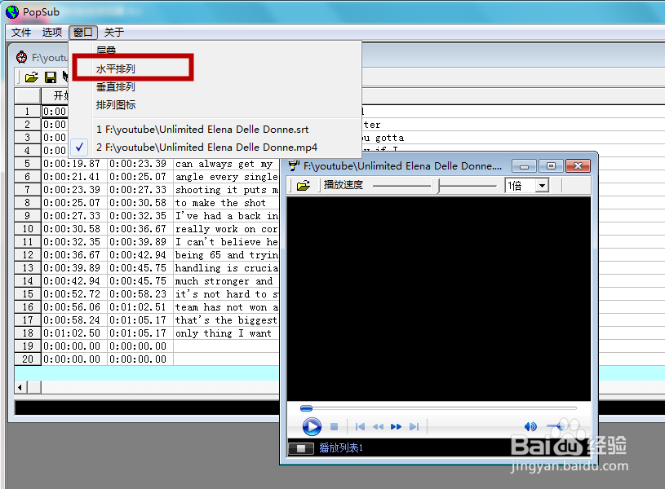Viewport: 665px width, 489px height.
Task: Click subtitle text 'to make the shot'
Action: (220, 203)
